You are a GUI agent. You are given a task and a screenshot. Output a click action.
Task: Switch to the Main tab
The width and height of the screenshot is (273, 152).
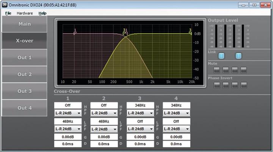pos(25,24)
